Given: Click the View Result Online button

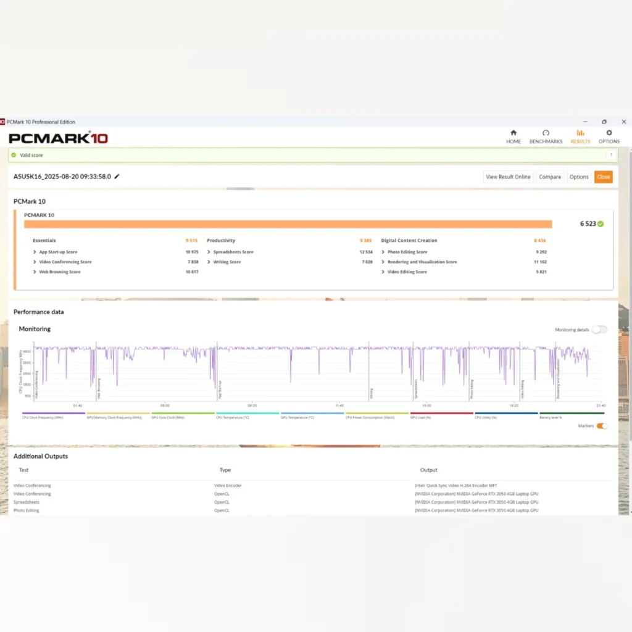Looking at the screenshot, I should 508,177.
